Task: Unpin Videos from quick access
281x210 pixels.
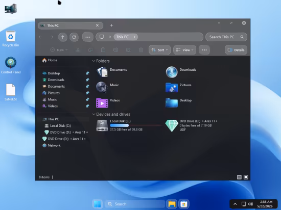Action: click(x=87, y=106)
